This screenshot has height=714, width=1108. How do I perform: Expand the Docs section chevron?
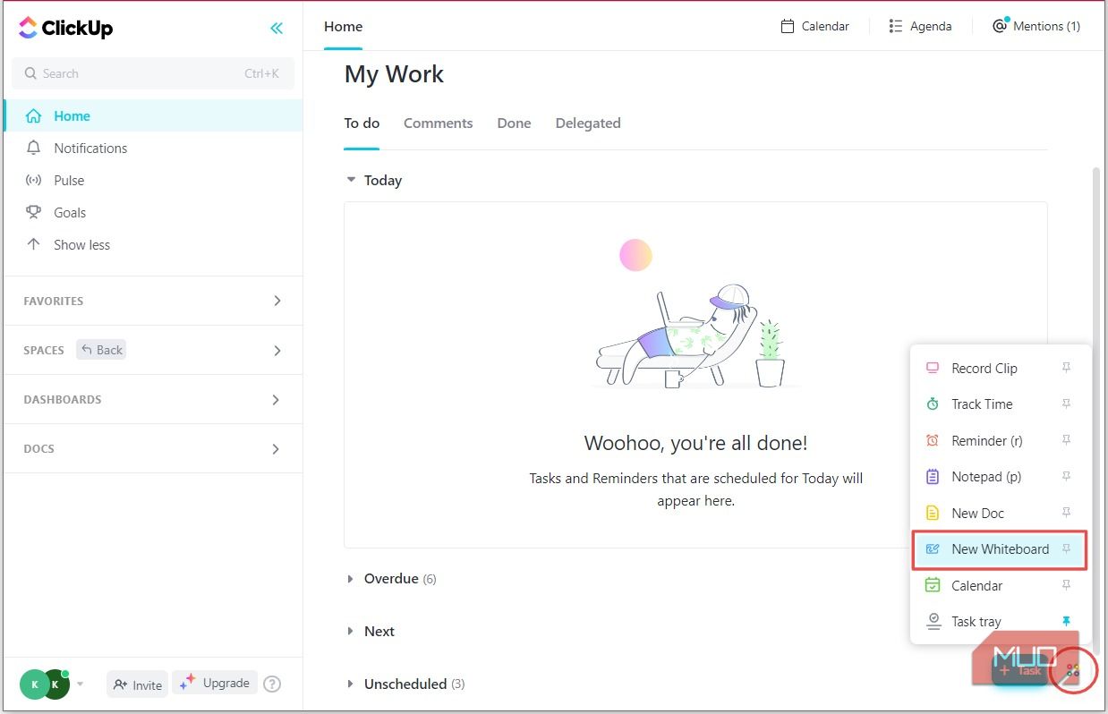[x=277, y=448]
